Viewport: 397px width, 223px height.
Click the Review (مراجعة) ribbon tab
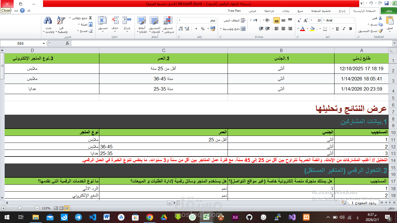tap(269, 11)
